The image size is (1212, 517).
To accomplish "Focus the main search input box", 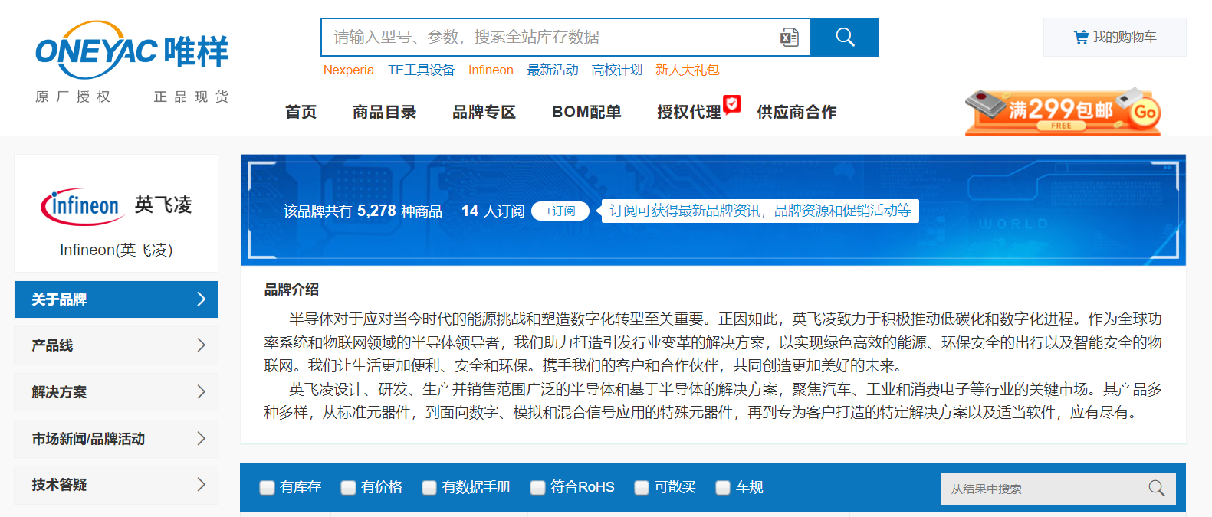I will (x=548, y=38).
